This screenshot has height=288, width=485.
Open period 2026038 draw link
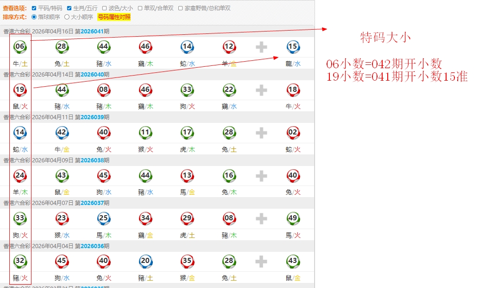point(95,160)
